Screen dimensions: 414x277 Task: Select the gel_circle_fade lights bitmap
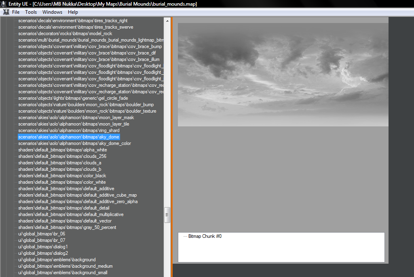(73, 98)
